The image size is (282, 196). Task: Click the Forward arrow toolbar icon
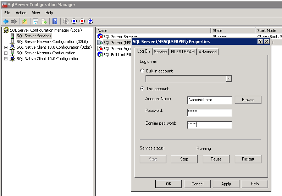14,21
